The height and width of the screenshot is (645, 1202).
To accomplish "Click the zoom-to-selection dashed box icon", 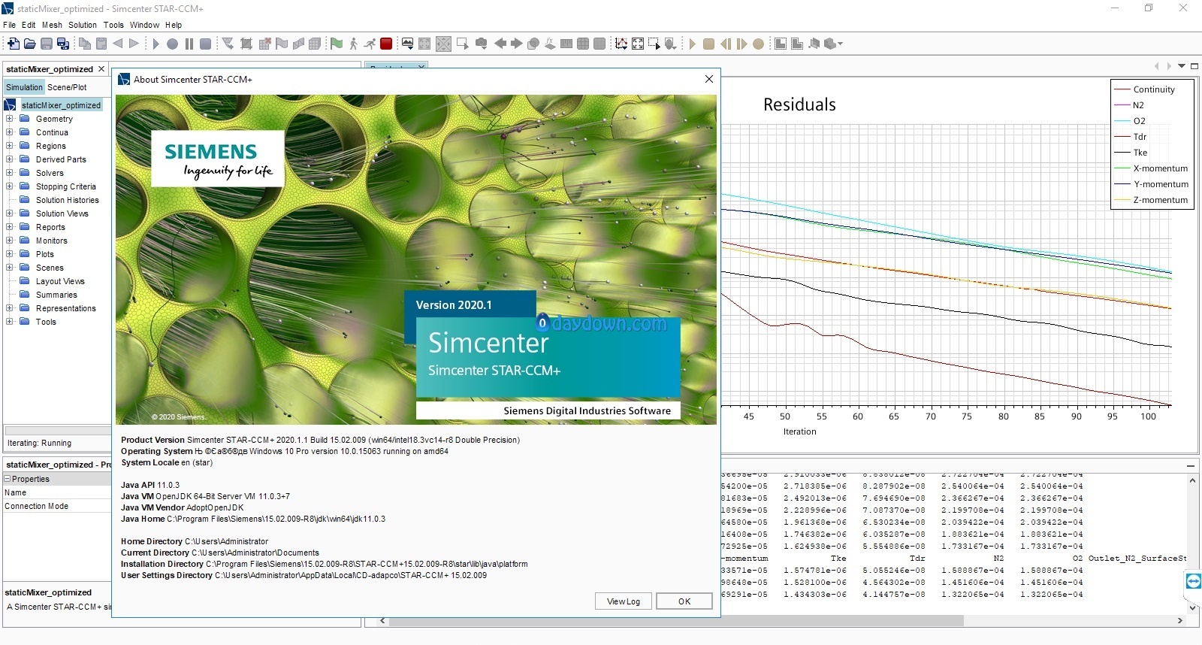I will (654, 44).
